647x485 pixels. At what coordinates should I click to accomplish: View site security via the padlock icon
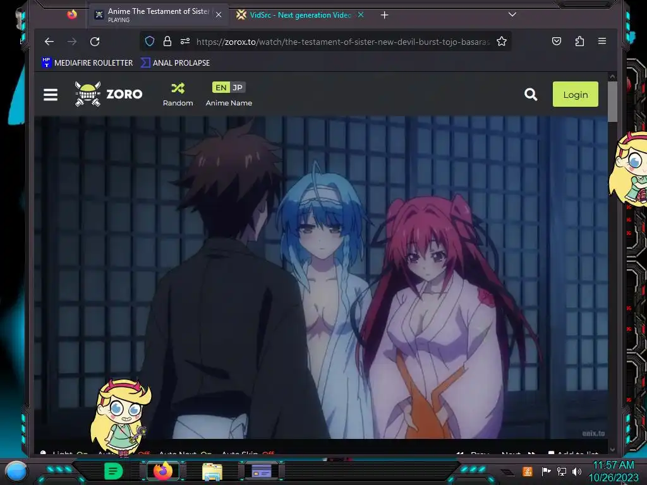[x=167, y=41]
